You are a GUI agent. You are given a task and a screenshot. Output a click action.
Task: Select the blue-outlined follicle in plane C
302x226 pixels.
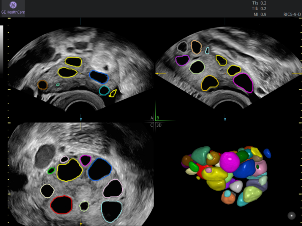(100, 169)
